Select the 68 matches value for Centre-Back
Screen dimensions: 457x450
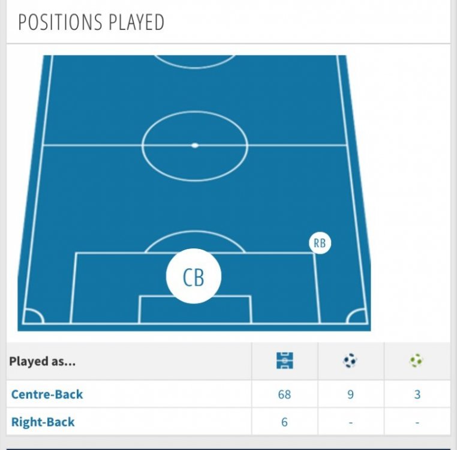coord(284,394)
